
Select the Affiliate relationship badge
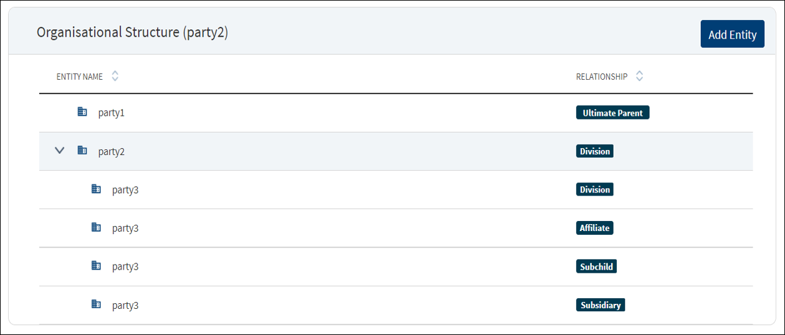[x=594, y=228]
